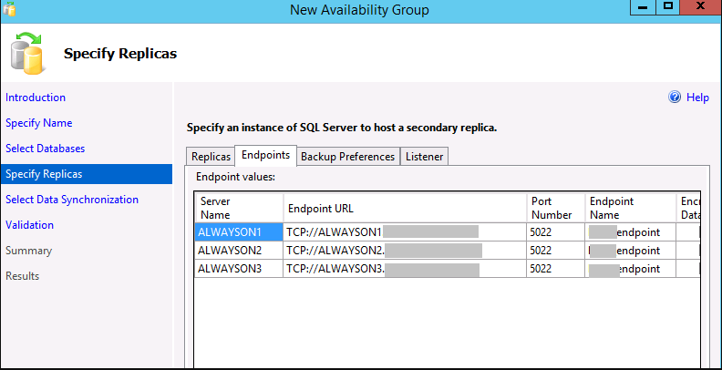
Task: Go to the Validation step
Action: [x=30, y=225]
